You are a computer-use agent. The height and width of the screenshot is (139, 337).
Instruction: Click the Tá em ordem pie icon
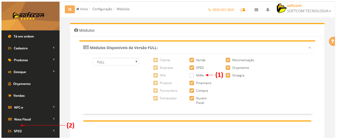[9, 36]
